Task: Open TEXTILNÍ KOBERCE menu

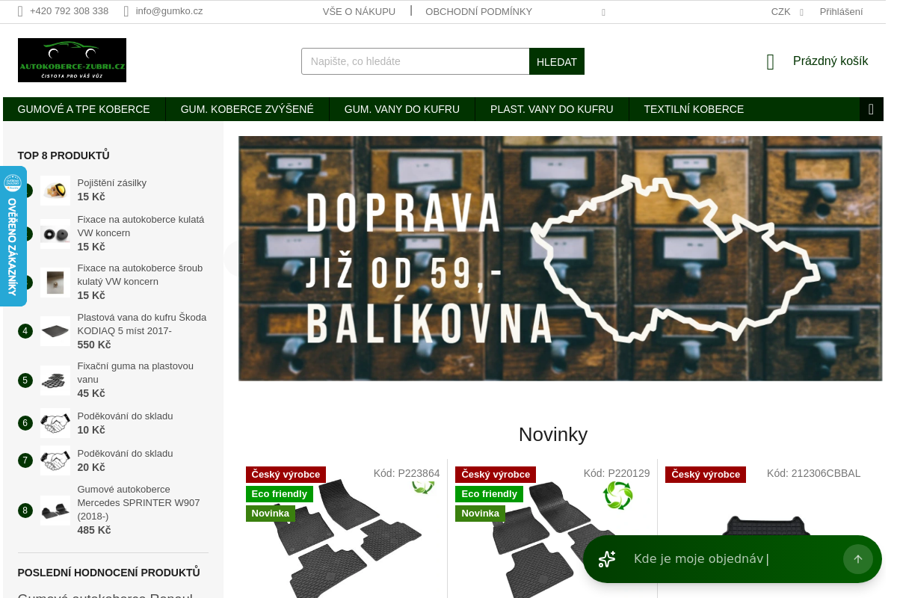Action: (694, 109)
